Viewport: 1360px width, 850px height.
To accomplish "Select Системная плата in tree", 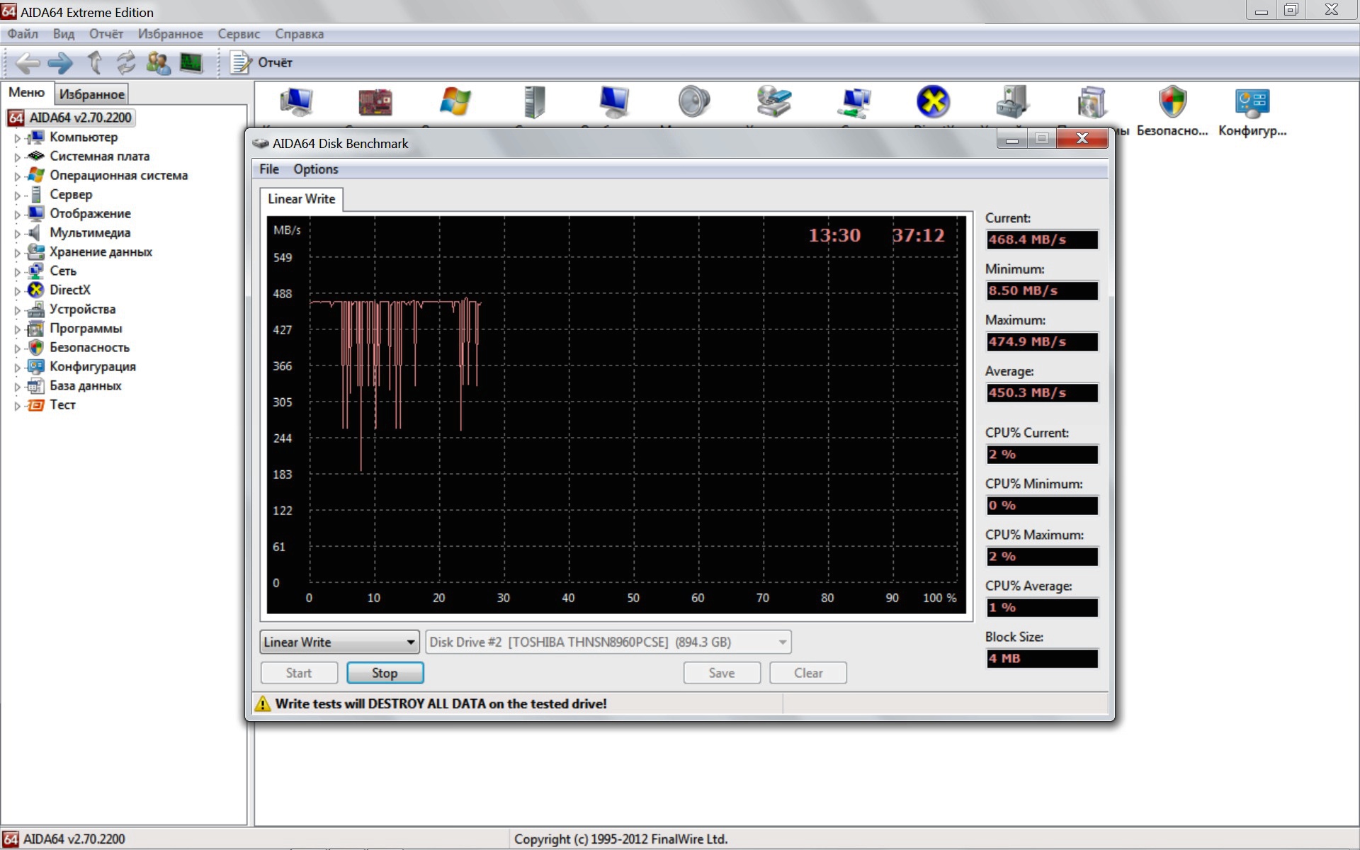I will pyautogui.click(x=99, y=157).
